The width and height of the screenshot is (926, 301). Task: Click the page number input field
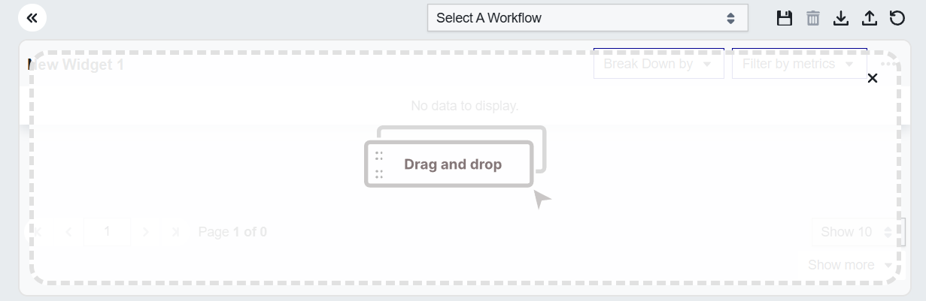107,232
